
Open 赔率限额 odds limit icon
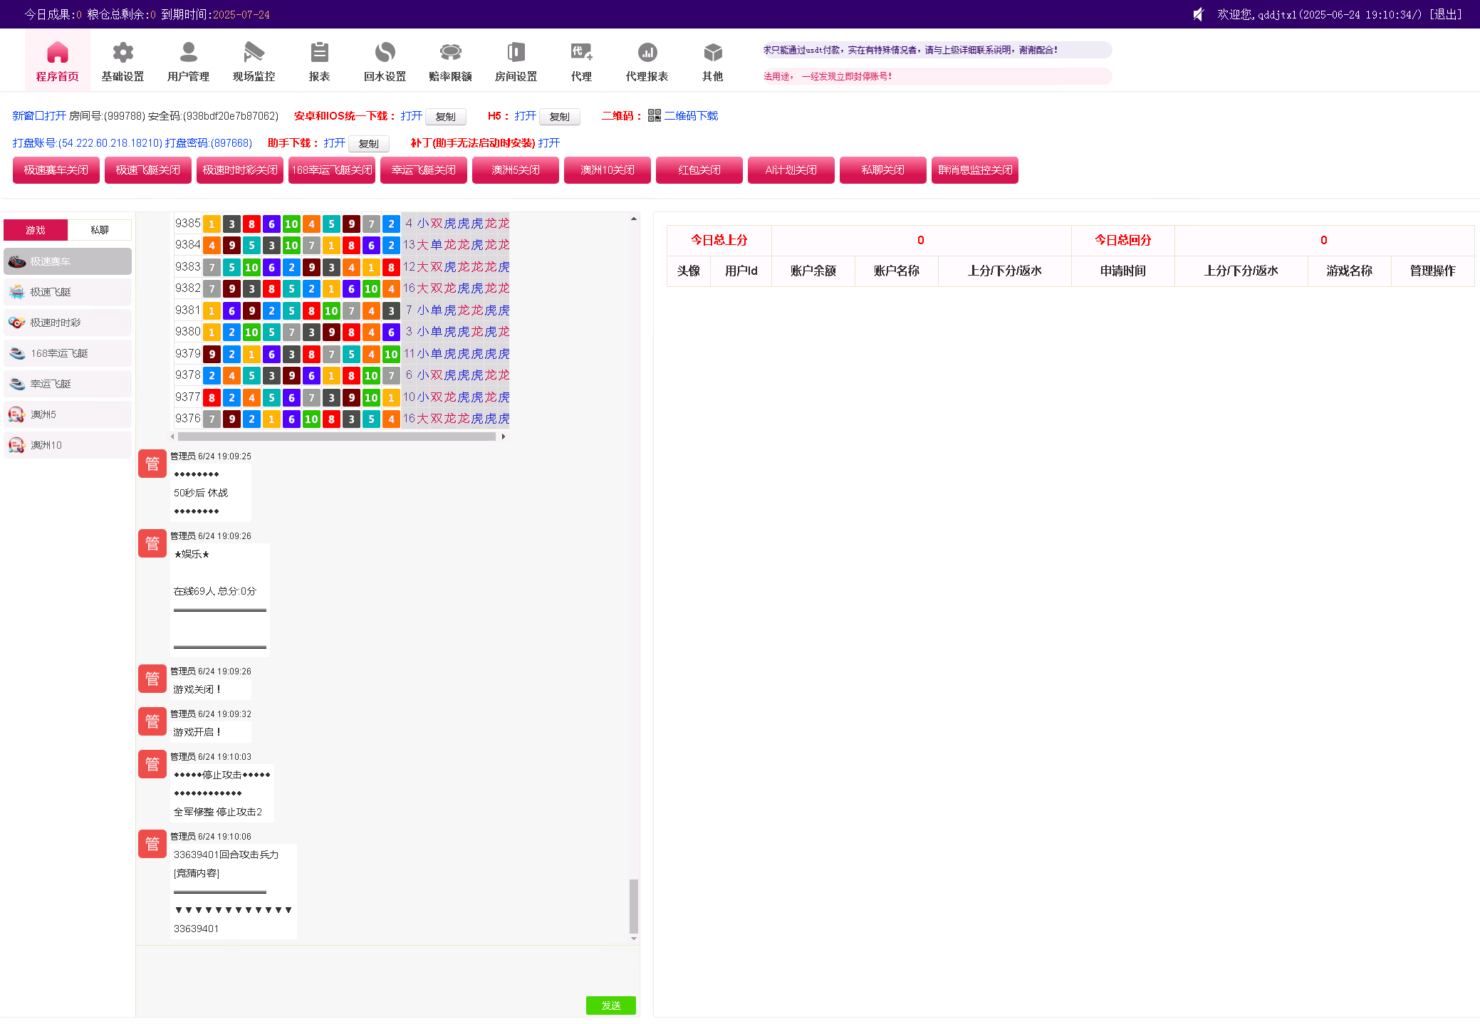(450, 53)
